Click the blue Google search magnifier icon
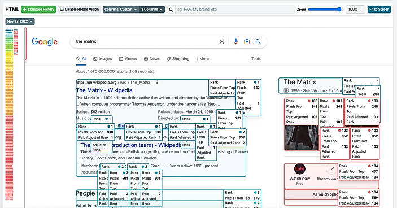Viewport: 397px width, 208px height. 258,41
